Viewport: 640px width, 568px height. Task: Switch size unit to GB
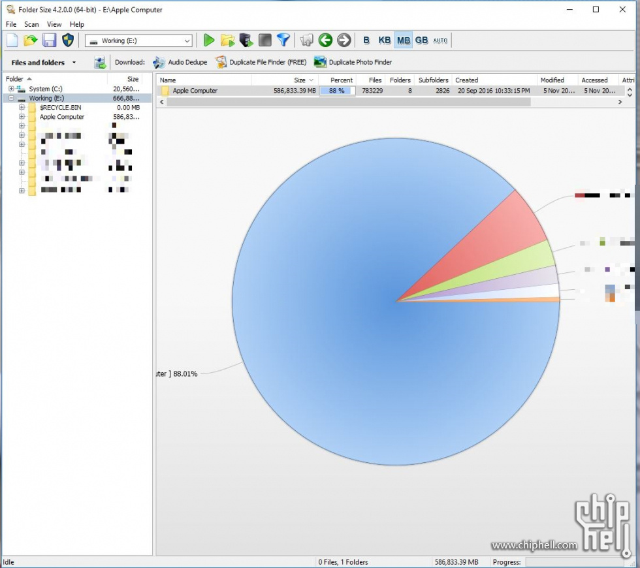coord(422,40)
